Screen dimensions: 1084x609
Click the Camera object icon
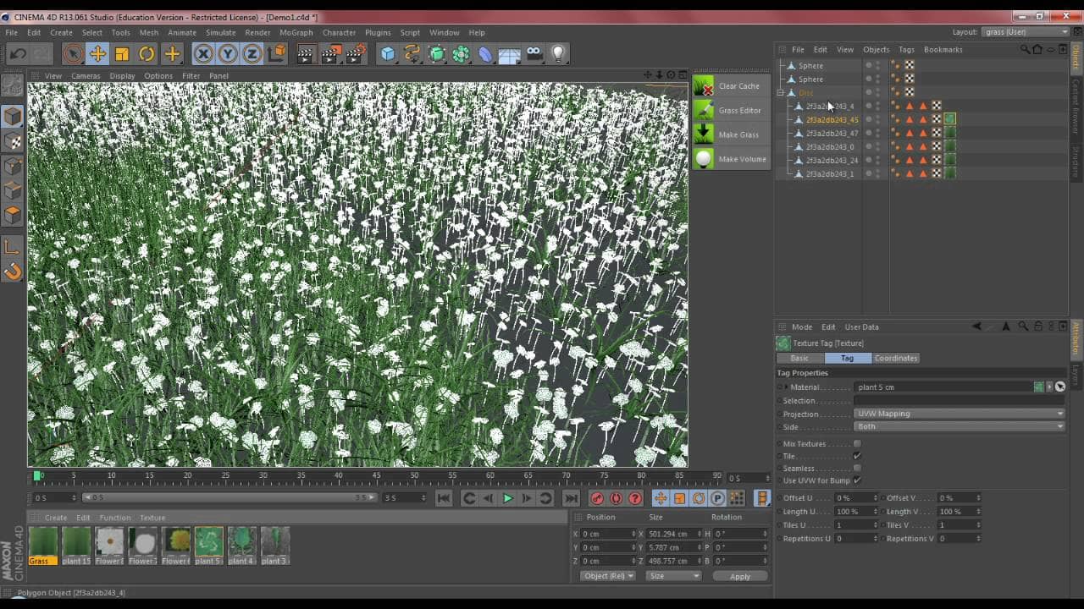pyautogui.click(x=534, y=53)
